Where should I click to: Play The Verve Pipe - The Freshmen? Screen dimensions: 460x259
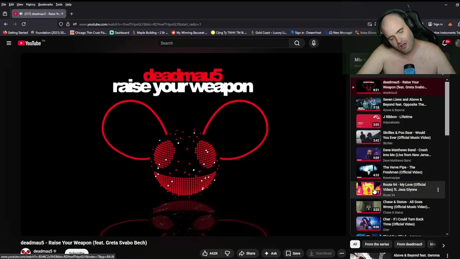pyautogui.click(x=398, y=172)
